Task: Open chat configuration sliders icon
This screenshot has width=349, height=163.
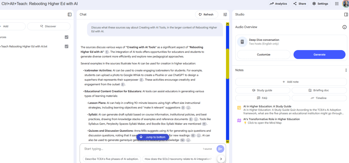Action: click(x=225, y=15)
